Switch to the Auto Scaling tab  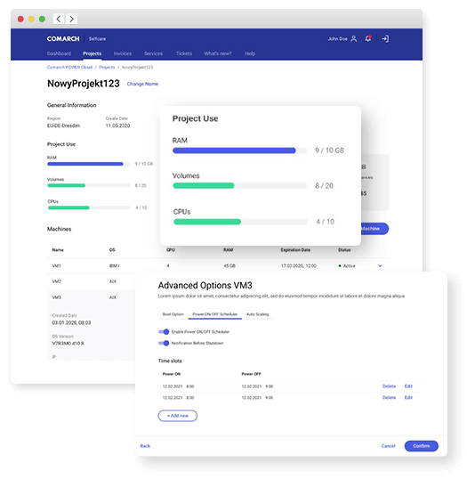pos(258,314)
